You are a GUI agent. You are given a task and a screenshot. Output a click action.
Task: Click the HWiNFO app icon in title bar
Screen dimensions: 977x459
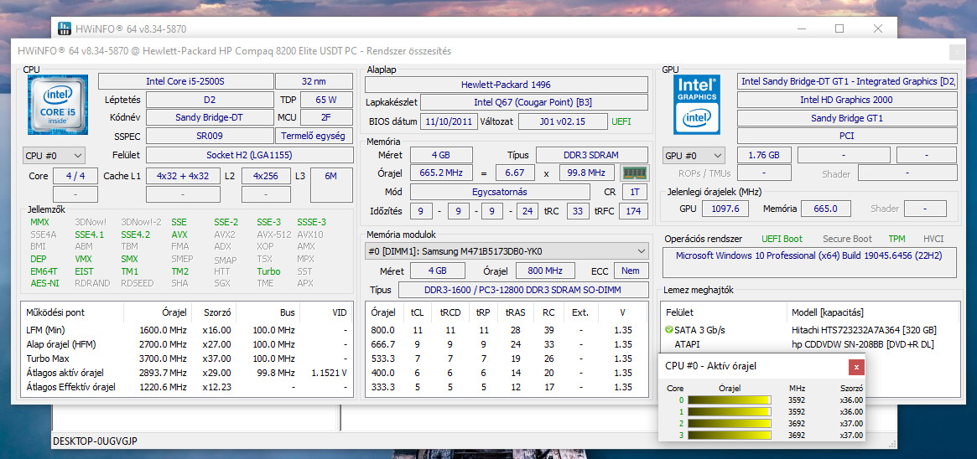click(65, 28)
